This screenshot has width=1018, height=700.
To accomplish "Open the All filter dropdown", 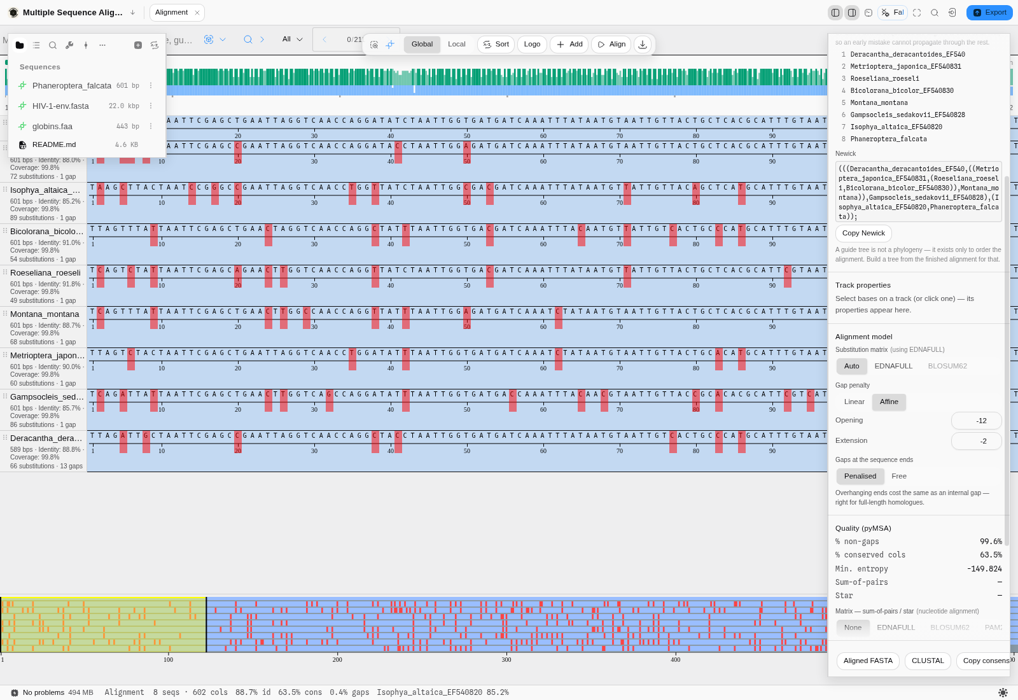I will click(x=293, y=39).
